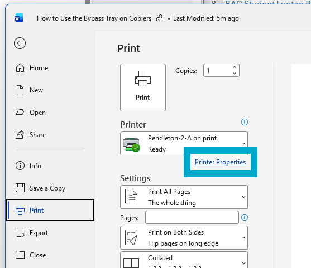Expand the Print on Both Sides dropdown
Image resolution: width=311 pixels, height=268 pixels.
point(184,237)
